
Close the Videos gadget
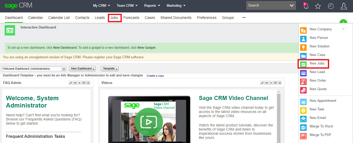point(280,83)
